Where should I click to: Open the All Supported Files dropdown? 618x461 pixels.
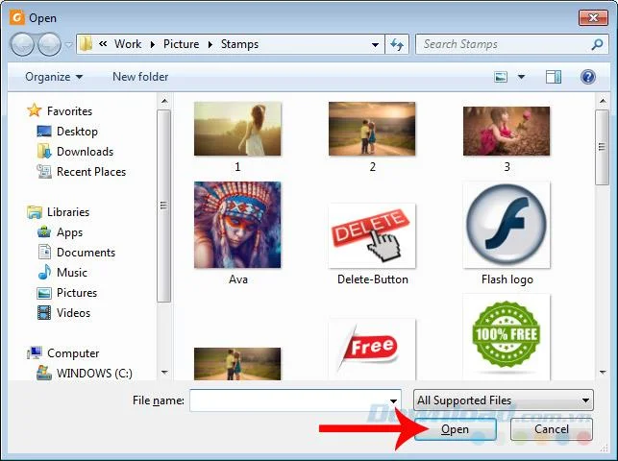504,400
